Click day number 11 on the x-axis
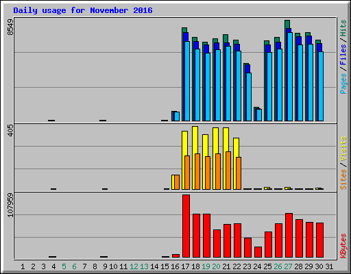 point(123,266)
